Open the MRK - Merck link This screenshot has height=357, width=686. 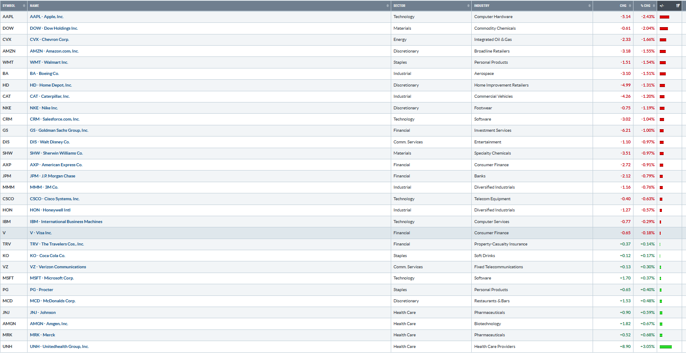[42, 335]
